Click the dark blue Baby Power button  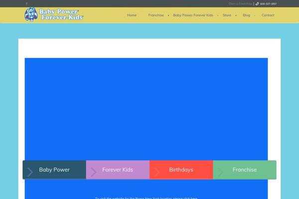[x=54, y=170]
